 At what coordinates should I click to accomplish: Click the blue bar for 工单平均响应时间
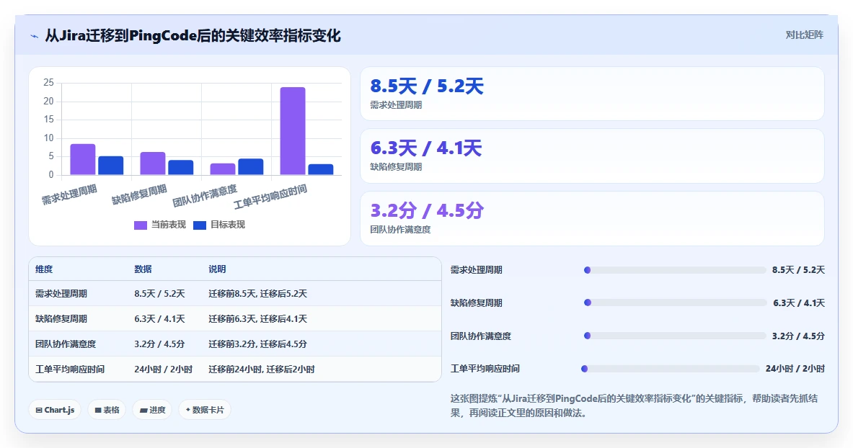(x=321, y=170)
